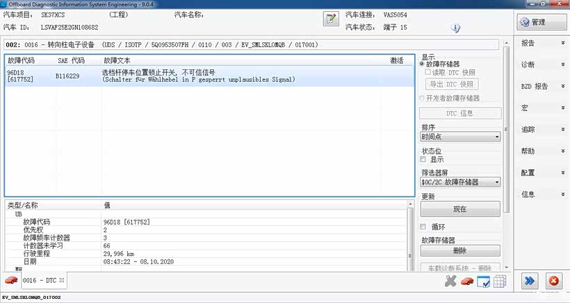Toggle the 状态位 显示 checkbox
The image size is (570, 303).
[x=423, y=159]
